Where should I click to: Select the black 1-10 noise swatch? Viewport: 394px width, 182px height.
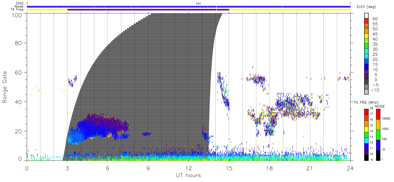pyautogui.click(x=378, y=155)
